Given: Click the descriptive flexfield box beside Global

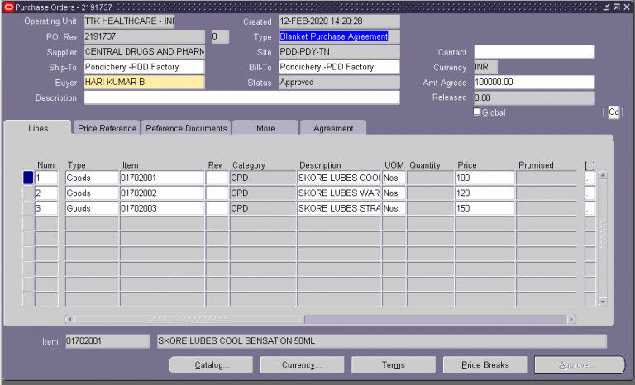Looking at the screenshot, I should pyautogui.click(x=614, y=112).
